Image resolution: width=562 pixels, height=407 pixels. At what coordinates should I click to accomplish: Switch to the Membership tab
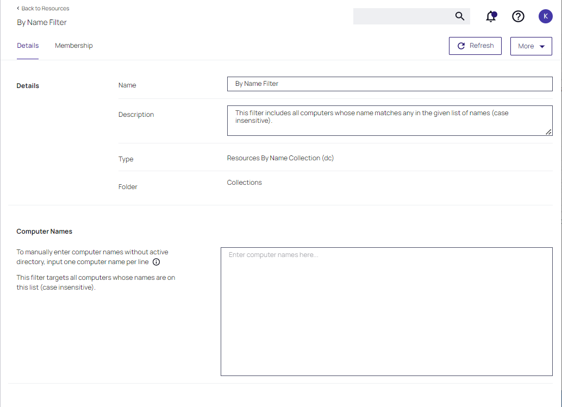pyautogui.click(x=74, y=46)
